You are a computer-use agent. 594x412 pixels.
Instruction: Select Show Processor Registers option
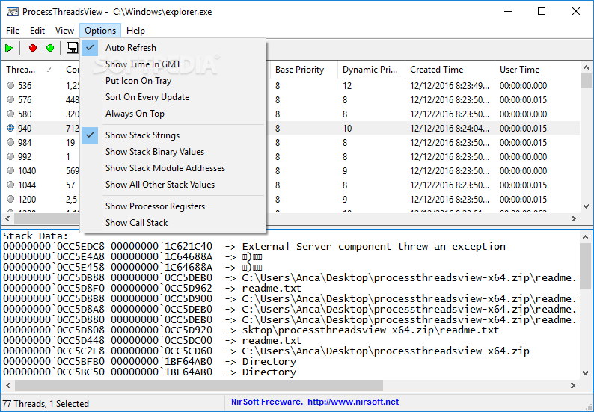(x=173, y=206)
